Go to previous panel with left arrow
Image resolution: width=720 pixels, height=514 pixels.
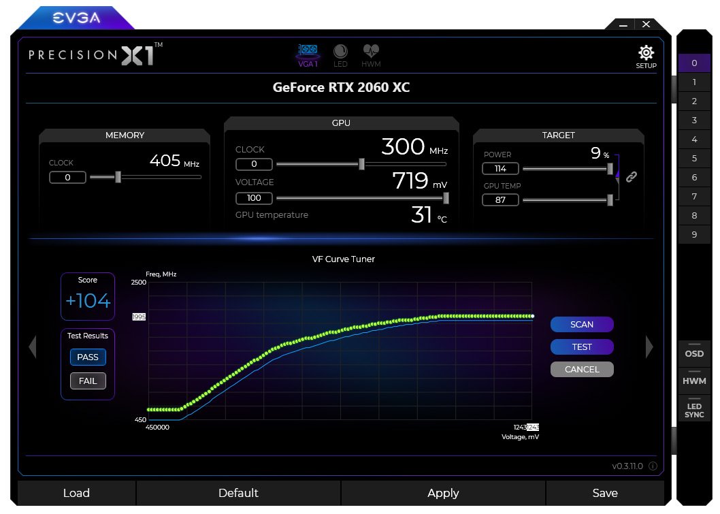click(x=32, y=347)
